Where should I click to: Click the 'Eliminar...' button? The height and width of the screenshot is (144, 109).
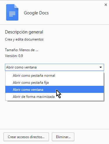coord(63,137)
